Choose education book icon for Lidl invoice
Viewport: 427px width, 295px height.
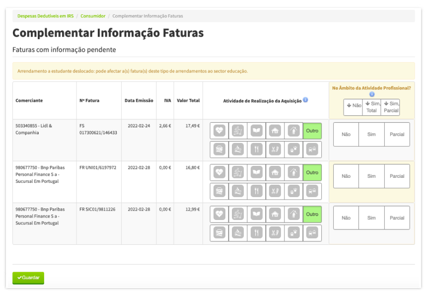[256, 131]
